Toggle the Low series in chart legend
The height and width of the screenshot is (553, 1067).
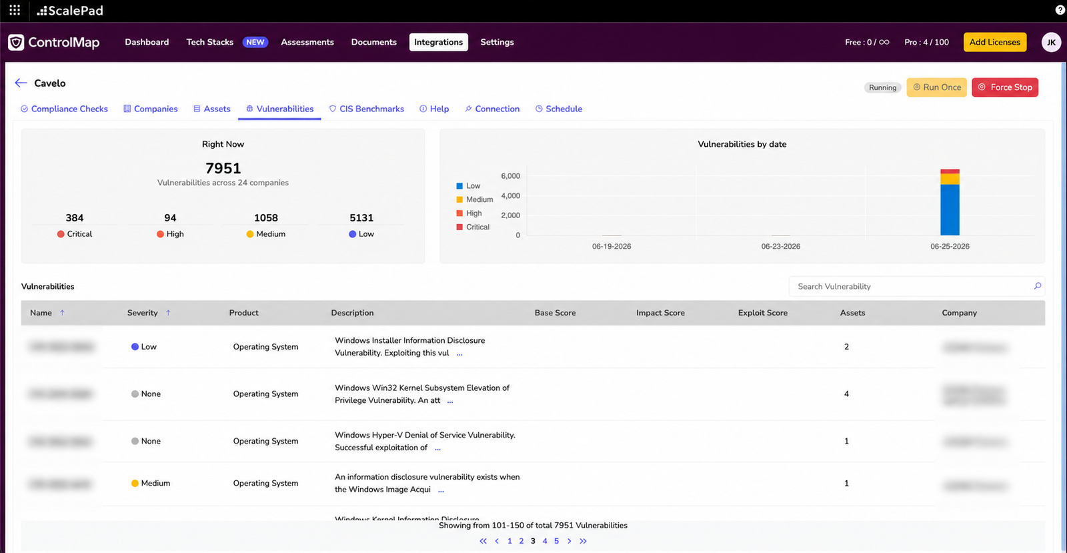pyautogui.click(x=468, y=186)
